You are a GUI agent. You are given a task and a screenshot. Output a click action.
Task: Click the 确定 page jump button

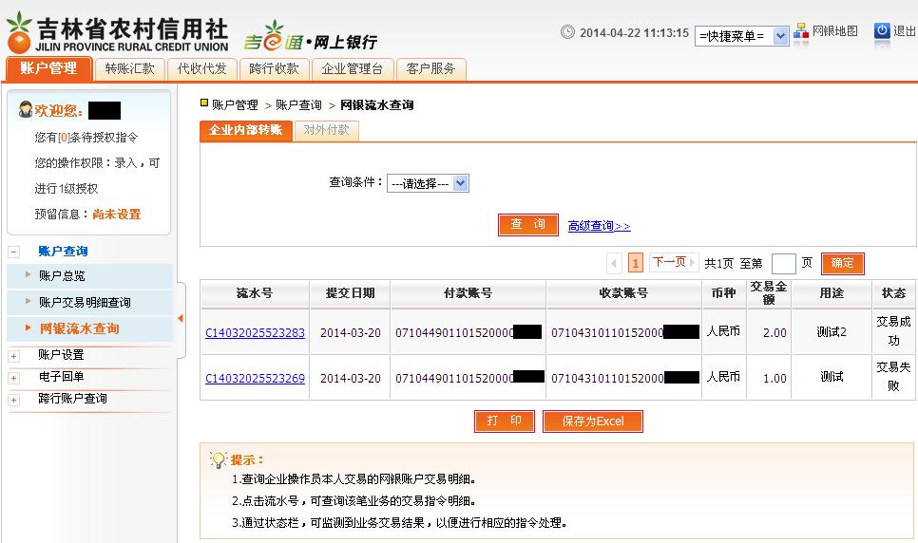coord(843,263)
